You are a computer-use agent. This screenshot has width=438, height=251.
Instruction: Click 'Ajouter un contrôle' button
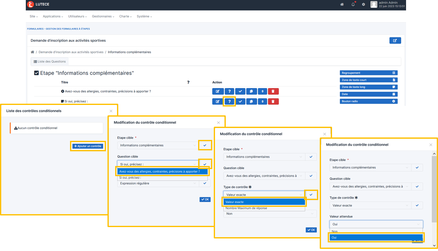88,146
